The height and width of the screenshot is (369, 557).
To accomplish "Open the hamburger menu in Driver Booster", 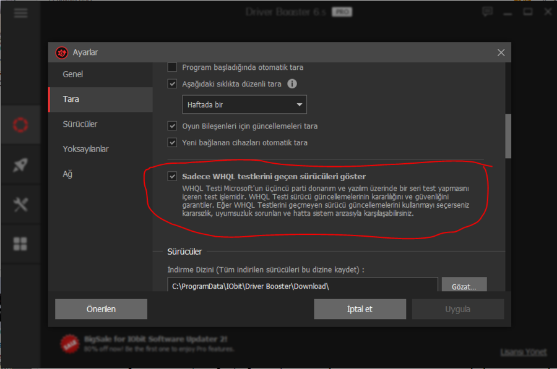I will (20, 13).
